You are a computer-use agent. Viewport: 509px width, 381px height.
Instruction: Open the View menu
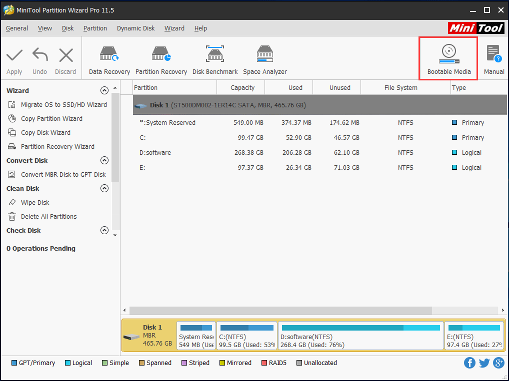(x=45, y=28)
